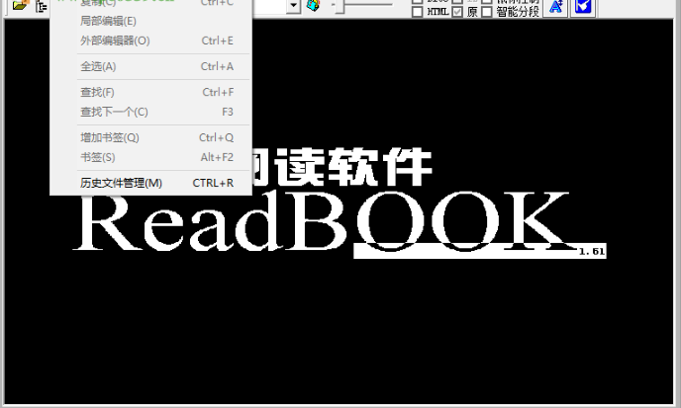Toggle the HTML checkbox
Image resolution: width=681 pixels, height=408 pixels.
(418, 12)
